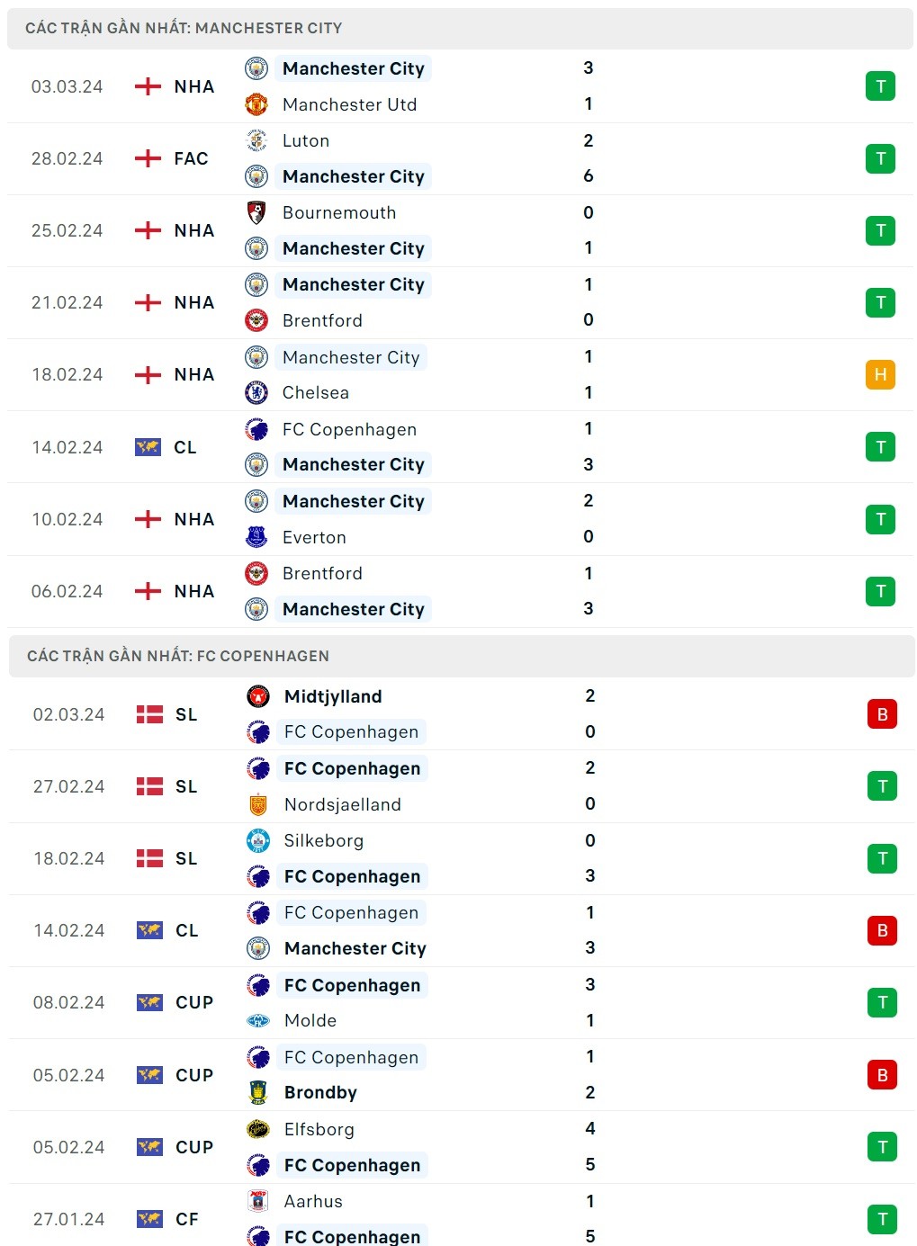The image size is (917, 1246).
Task: Click the Elfsborg team crest
Action: [x=258, y=1129]
